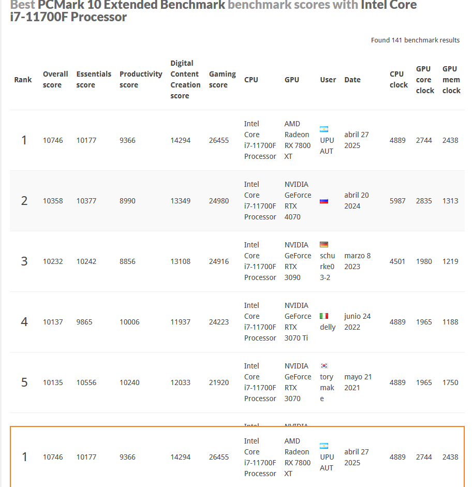
Task: Click the Italy flag next to delly
Action: pos(324,316)
